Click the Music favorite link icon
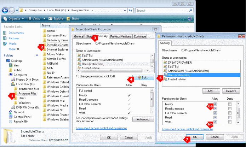This screenshot has height=147, width=246. point(5,43)
